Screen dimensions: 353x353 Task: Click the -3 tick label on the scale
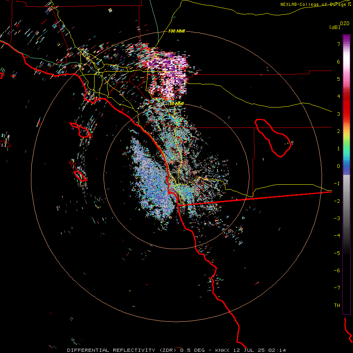coord(337,218)
